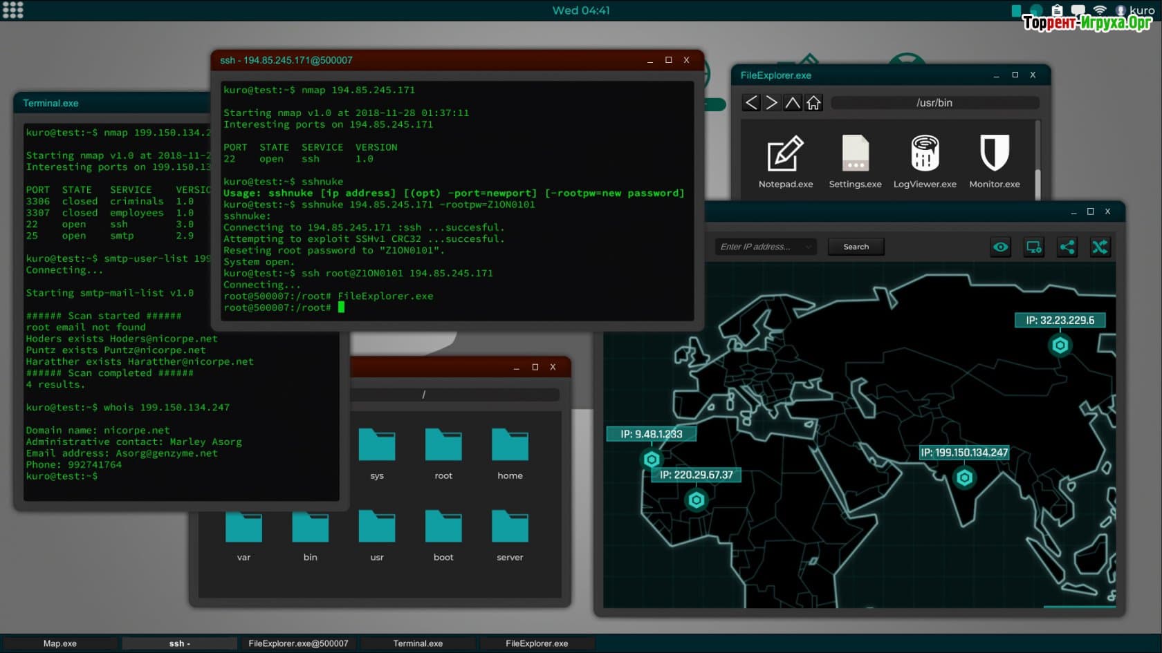Switch to Map.exe in the taskbar
This screenshot has height=653, width=1162.
coord(60,643)
